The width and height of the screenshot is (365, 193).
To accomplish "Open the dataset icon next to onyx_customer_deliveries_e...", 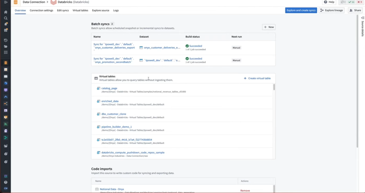I will point(141,48).
